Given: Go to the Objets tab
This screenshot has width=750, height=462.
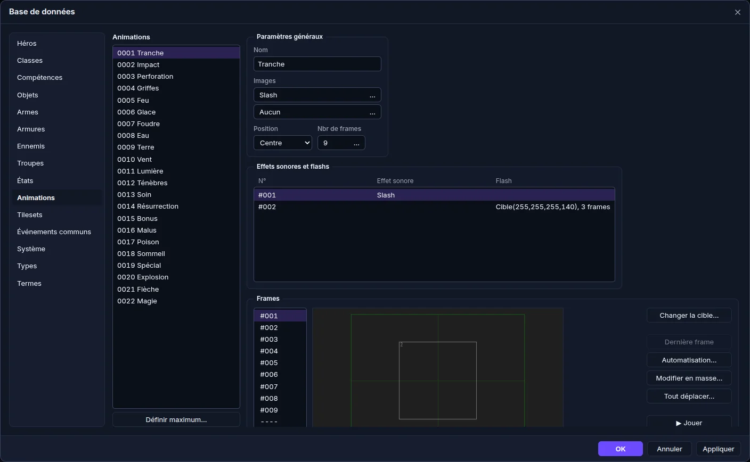Looking at the screenshot, I should 57,95.
